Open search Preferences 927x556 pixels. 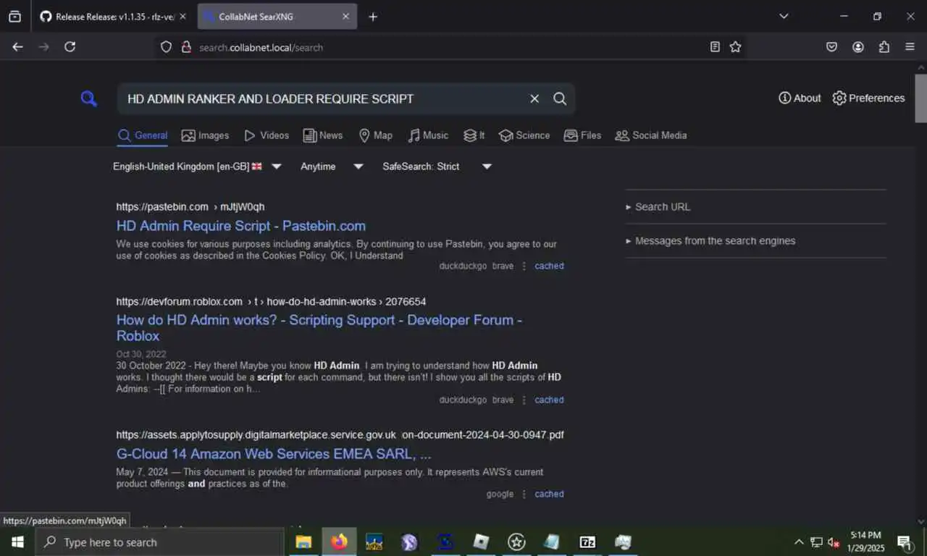[x=868, y=98]
